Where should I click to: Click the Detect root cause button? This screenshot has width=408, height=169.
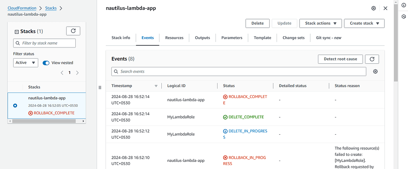340,59
